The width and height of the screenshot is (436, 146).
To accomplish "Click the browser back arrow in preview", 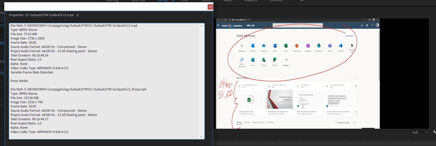I will point(218,20).
